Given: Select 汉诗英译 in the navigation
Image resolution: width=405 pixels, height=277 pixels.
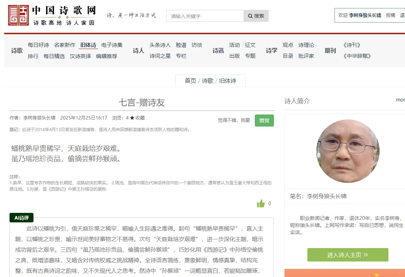Looking at the screenshot, I should click(80, 56).
